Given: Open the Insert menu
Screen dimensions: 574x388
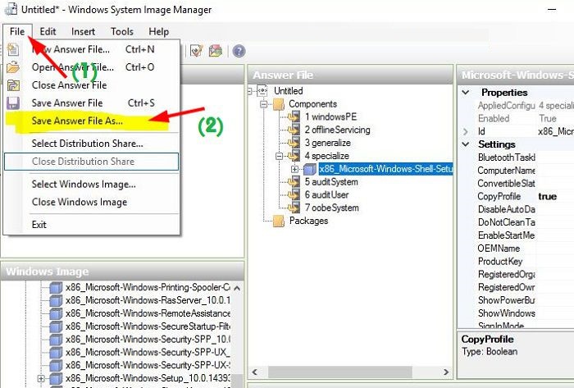Looking at the screenshot, I should (x=83, y=32).
